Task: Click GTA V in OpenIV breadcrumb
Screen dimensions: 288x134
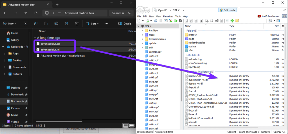Action: pyautogui.click(x=176, y=10)
